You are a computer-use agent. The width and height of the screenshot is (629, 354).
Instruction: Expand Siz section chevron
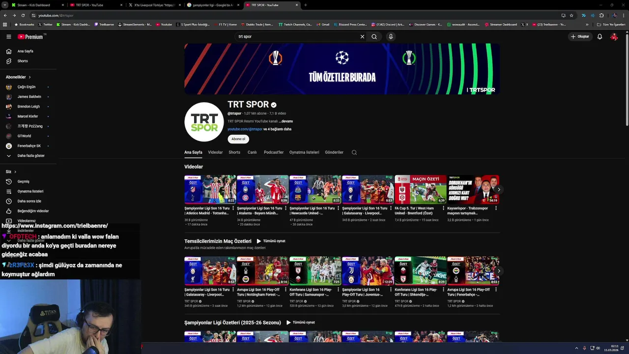(x=15, y=172)
